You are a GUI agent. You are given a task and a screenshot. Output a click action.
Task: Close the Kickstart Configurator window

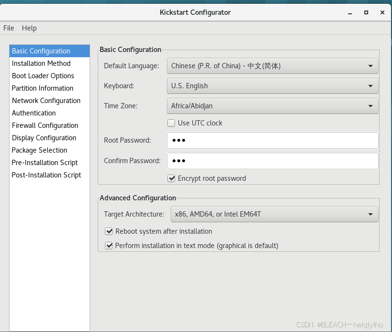tap(382, 12)
